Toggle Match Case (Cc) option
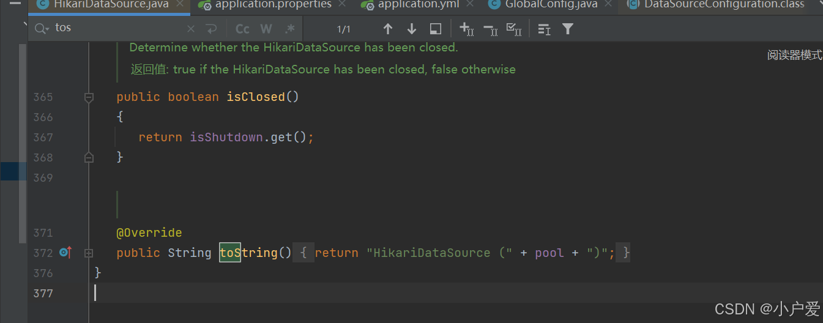 [x=242, y=29]
